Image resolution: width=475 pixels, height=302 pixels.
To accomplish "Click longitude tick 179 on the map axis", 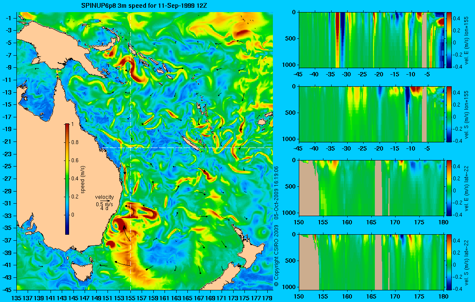I will tap(267, 298).
